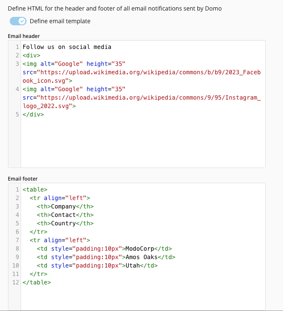Click the Utah cell text

click(133, 265)
